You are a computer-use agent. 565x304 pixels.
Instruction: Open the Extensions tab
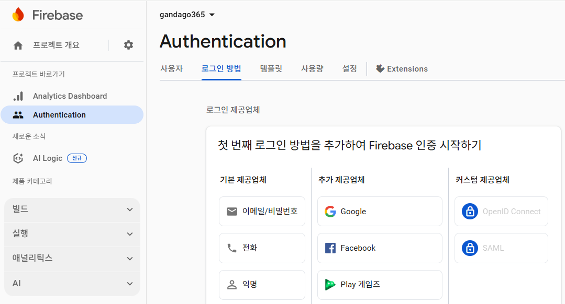click(402, 68)
